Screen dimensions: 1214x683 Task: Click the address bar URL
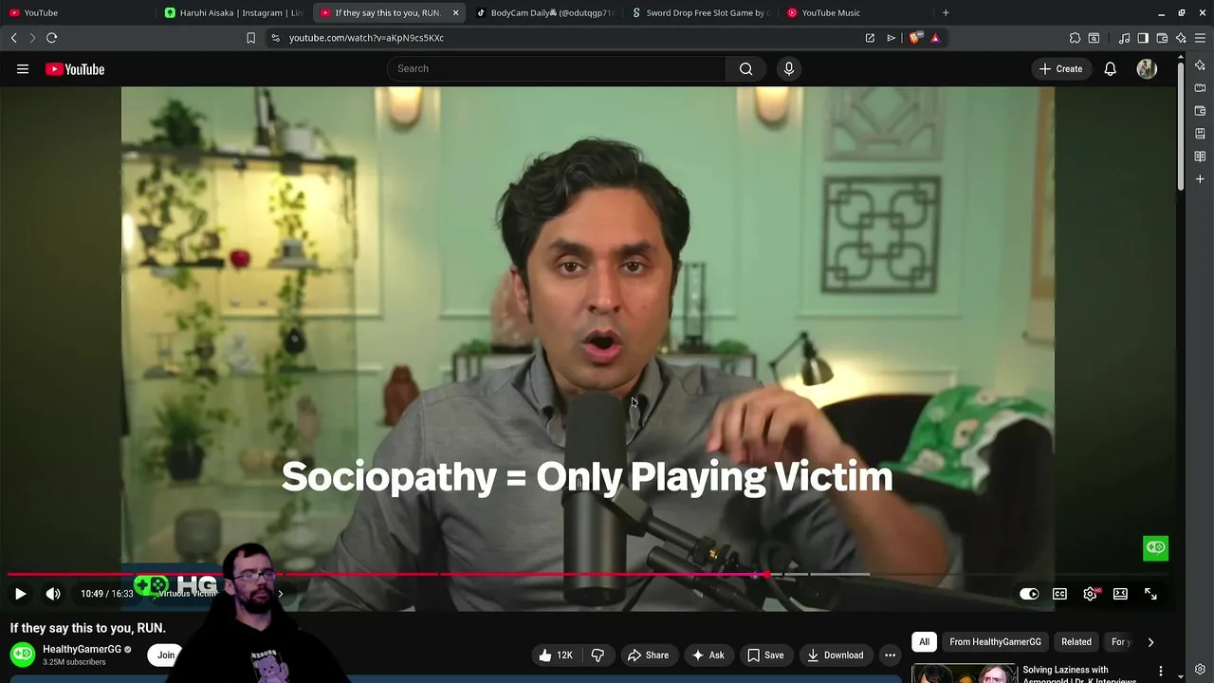[366, 38]
